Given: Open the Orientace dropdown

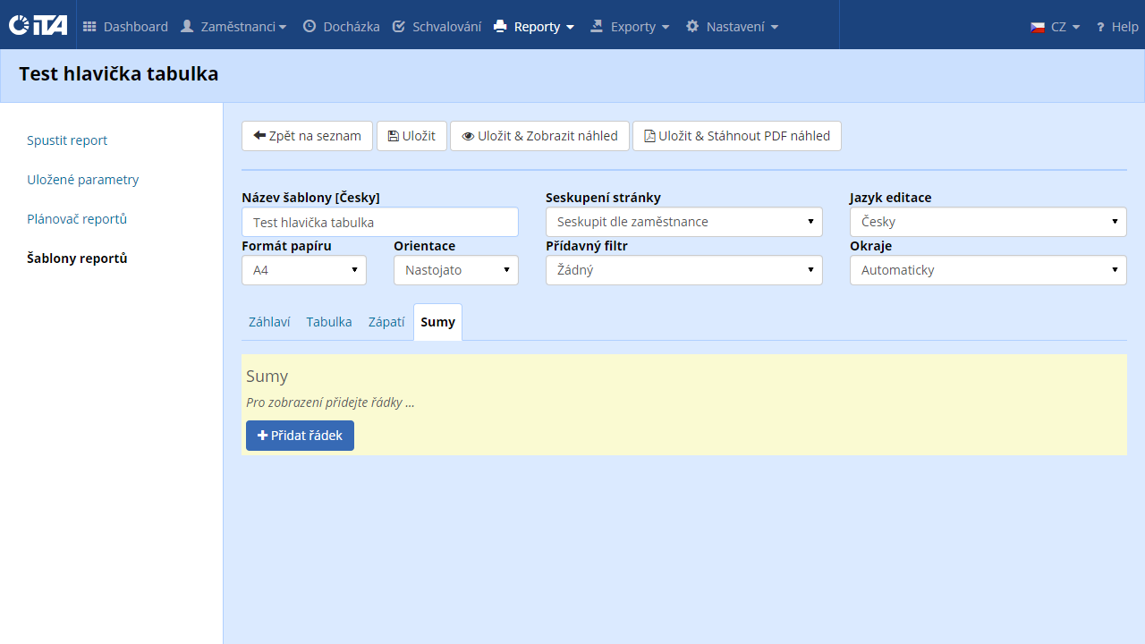Looking at the screenshot, I should coord(455,270).
